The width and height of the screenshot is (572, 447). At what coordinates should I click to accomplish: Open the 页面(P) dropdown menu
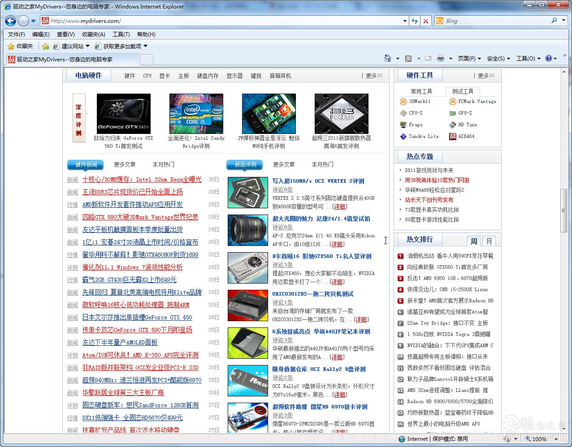pos(469,59)
